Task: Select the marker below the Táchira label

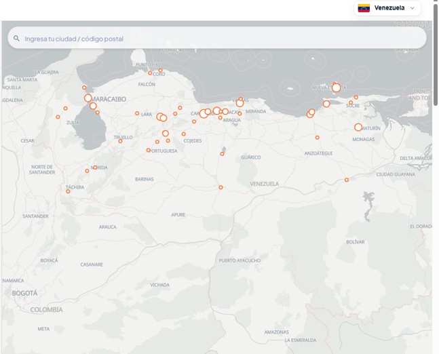Action: pyautogui.click(x=68, y=191)
